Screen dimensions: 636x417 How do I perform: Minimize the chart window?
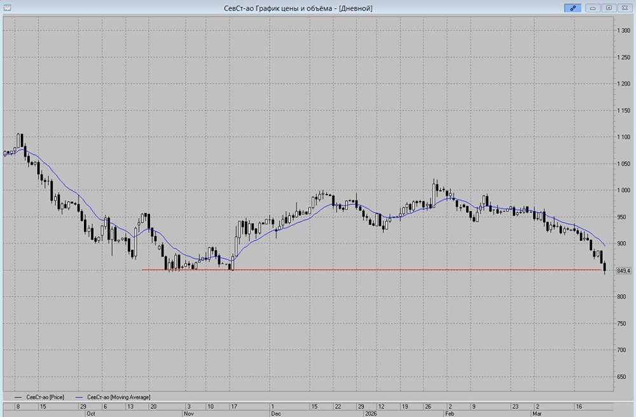point(593,8)
